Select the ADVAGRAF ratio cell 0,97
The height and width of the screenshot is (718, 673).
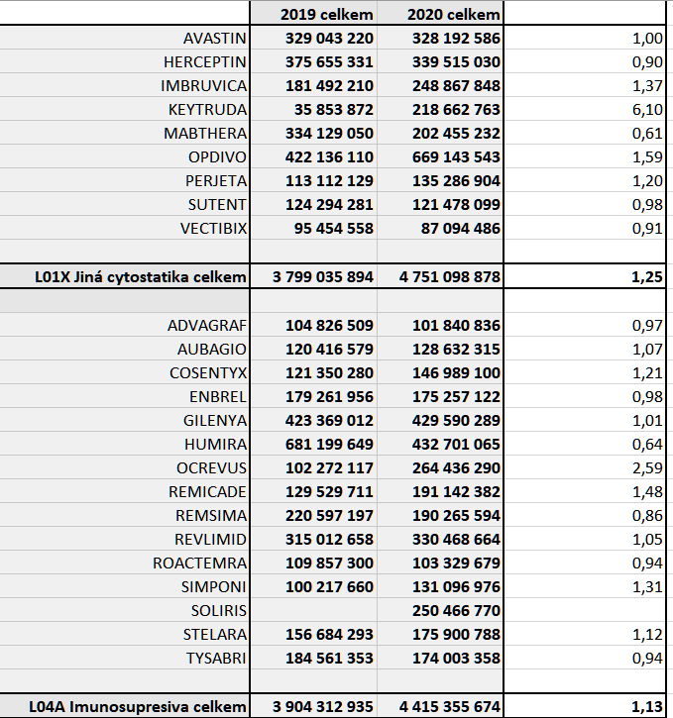click(x=585, y=325)
